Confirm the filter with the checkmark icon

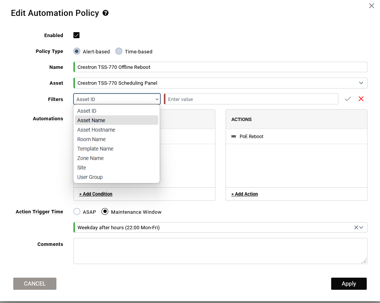pyautogui.click(x=348, y=99)
